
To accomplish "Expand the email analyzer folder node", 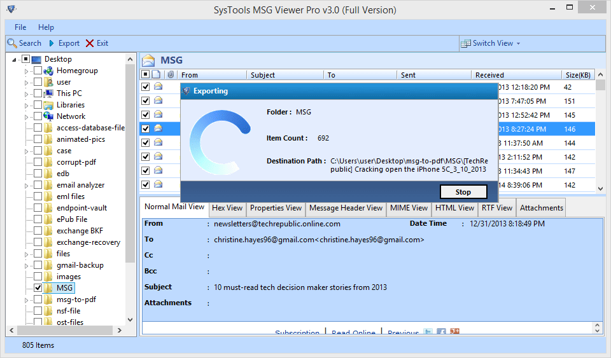I will coord(27,186).
